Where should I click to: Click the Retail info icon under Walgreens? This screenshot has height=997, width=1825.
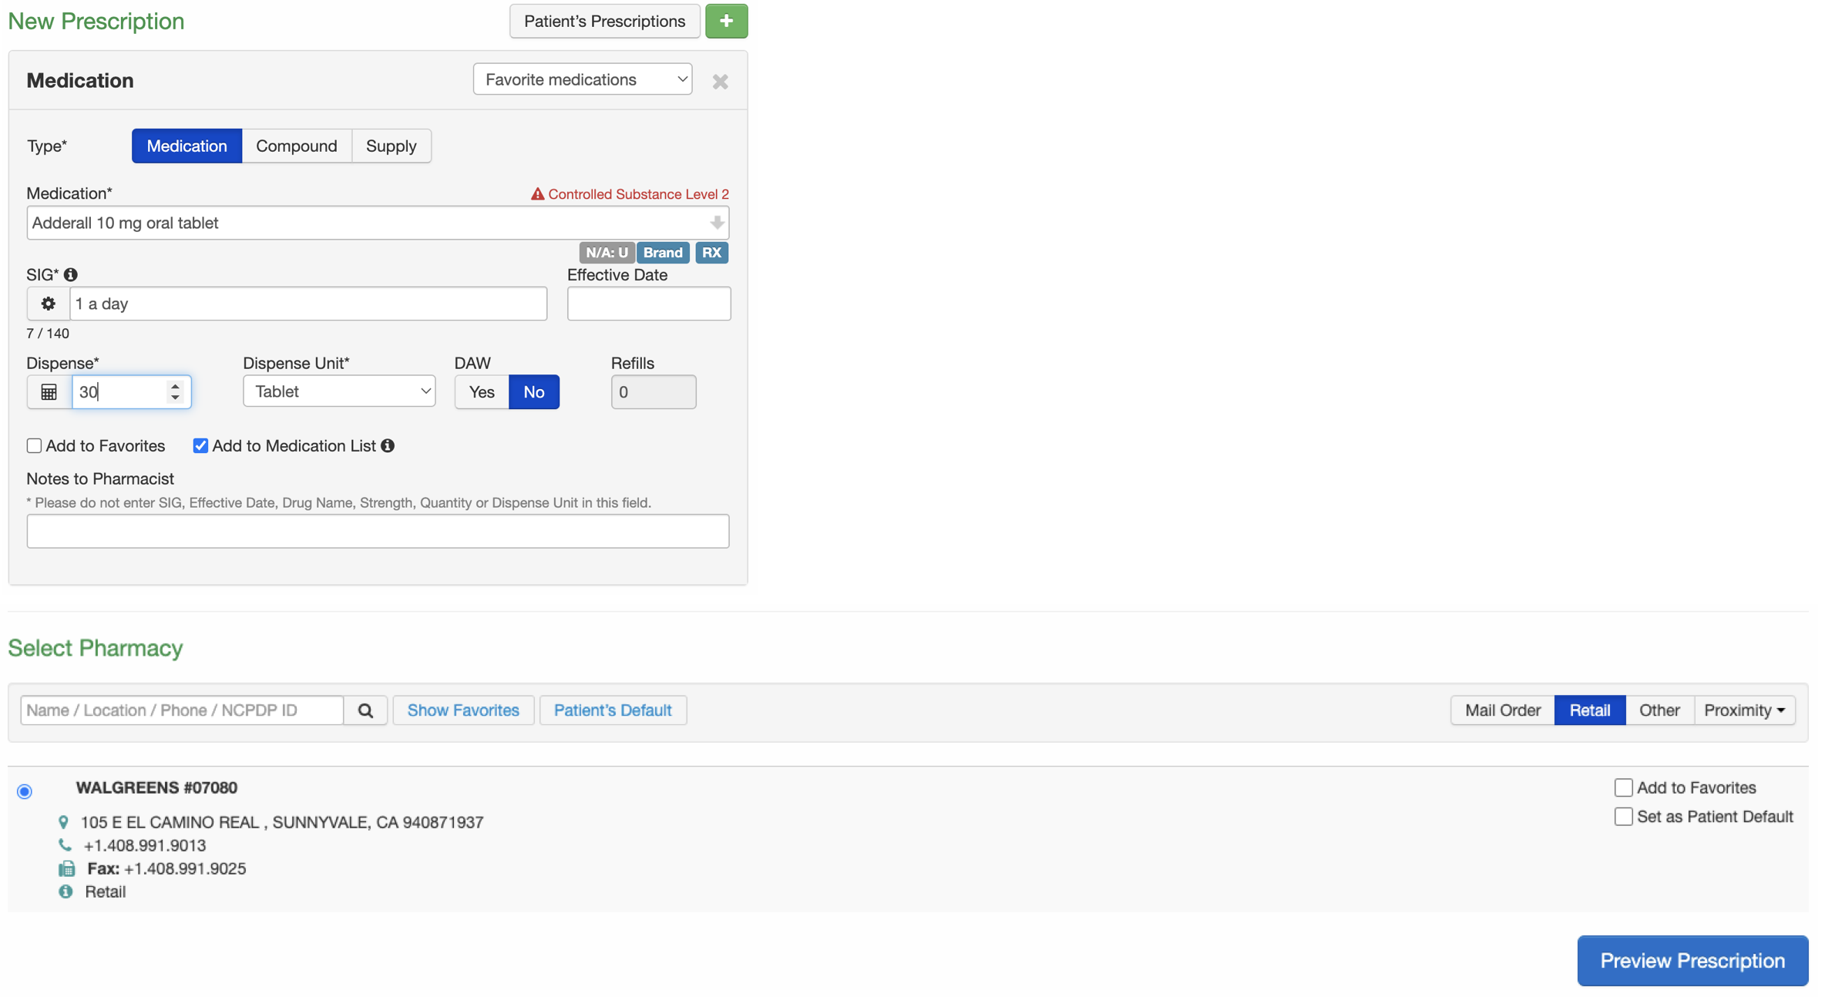tap(66, 891)
